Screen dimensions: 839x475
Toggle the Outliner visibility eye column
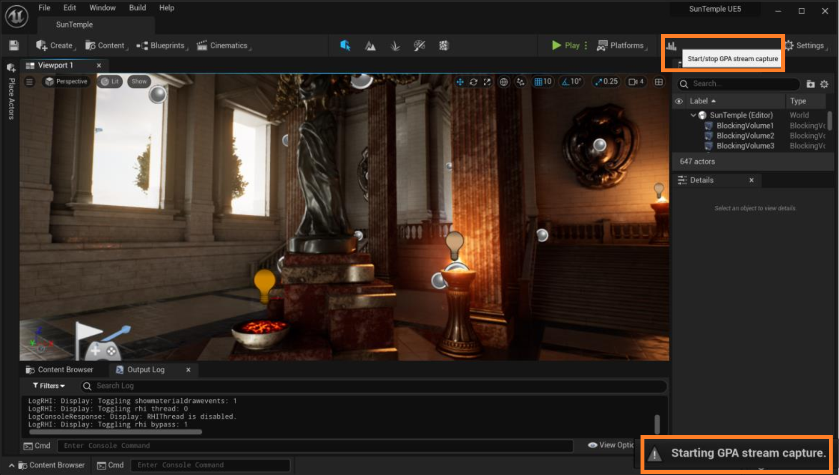[x=679, y=101]
